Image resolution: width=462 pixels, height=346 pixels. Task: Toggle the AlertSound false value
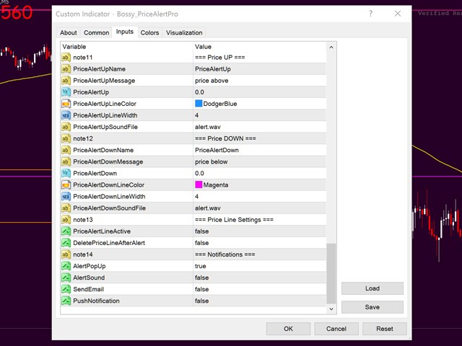coord(259,278)
